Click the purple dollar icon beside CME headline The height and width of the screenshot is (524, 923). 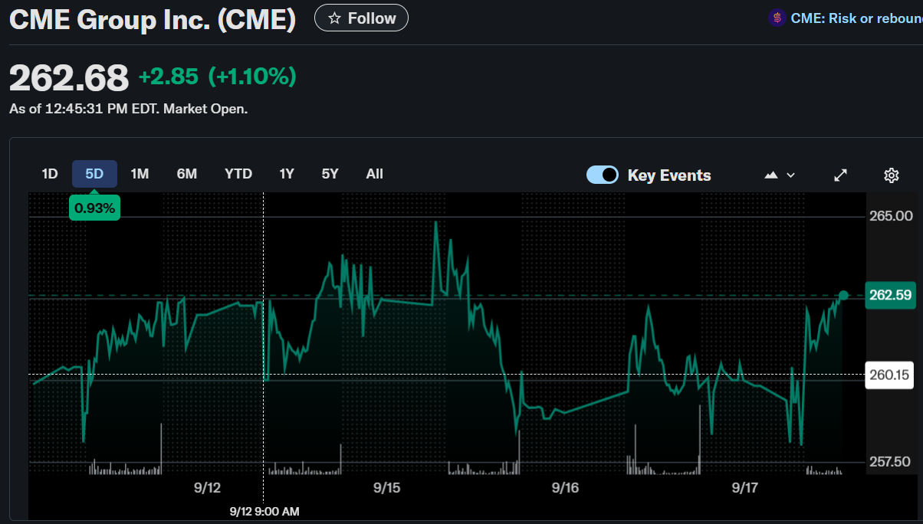[x=777, y=18]
